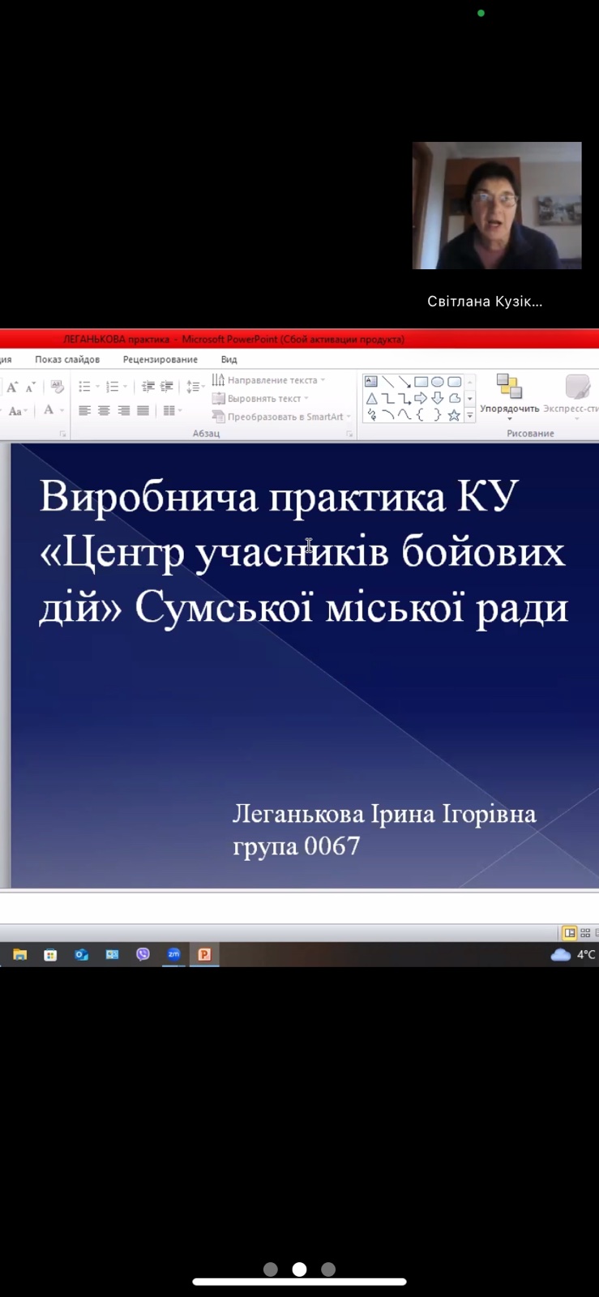Screen dimensions: 599x1297
Task: Switch to Slide Sorter view
Action: (x=585, y=933)
